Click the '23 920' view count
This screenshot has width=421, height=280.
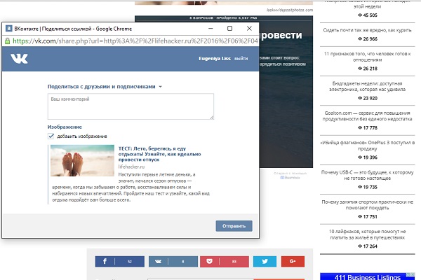(x=370, y=98)
